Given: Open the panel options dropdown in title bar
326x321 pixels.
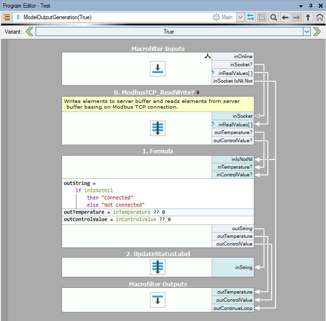Looking at the screenshot, I should tap(301, 5).
